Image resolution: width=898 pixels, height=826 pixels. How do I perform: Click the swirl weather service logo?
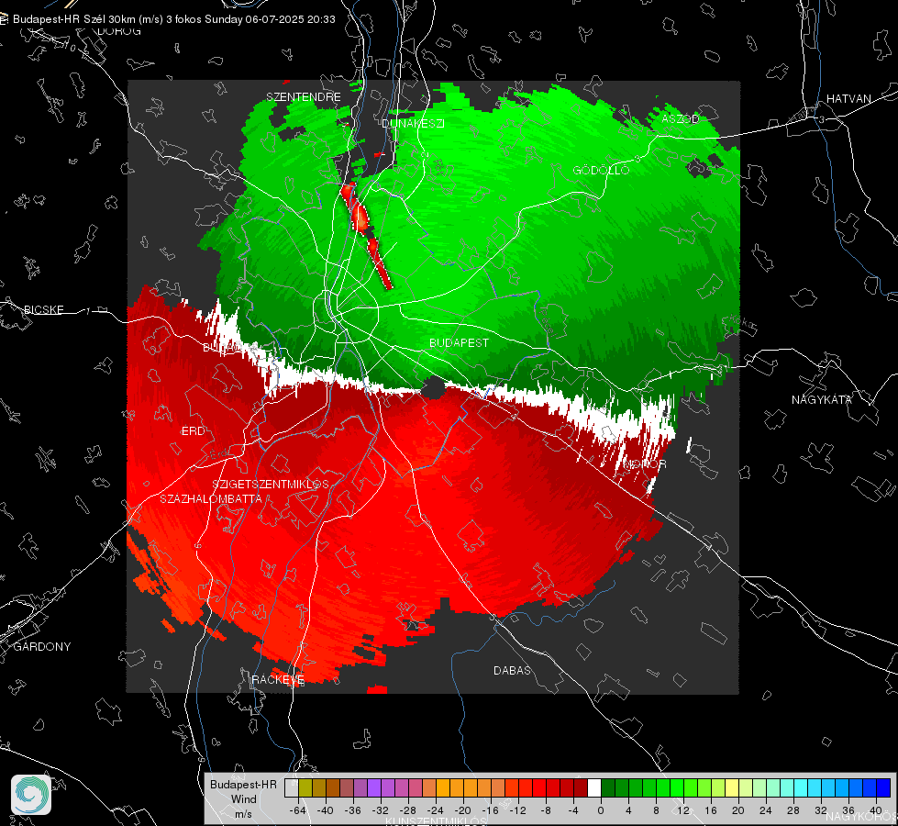[x=31, y=795]
